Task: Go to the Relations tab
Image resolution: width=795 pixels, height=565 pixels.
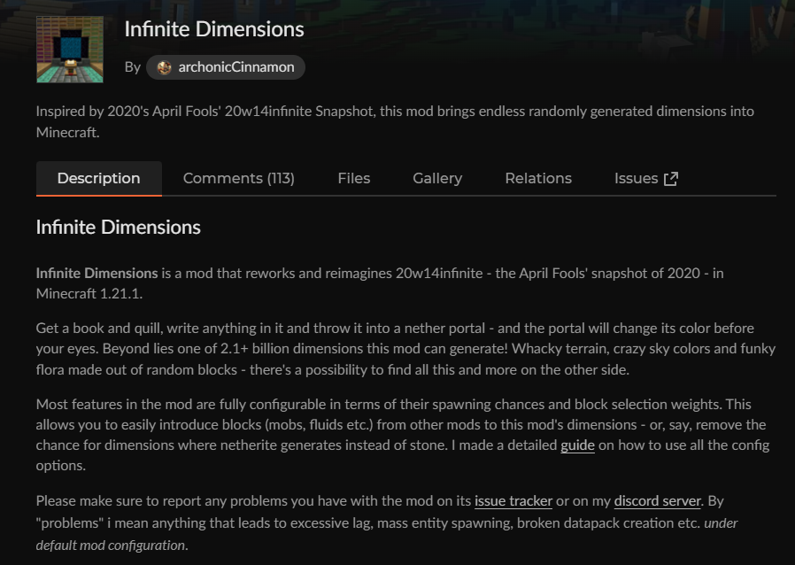Action: [x=538, y=179]
